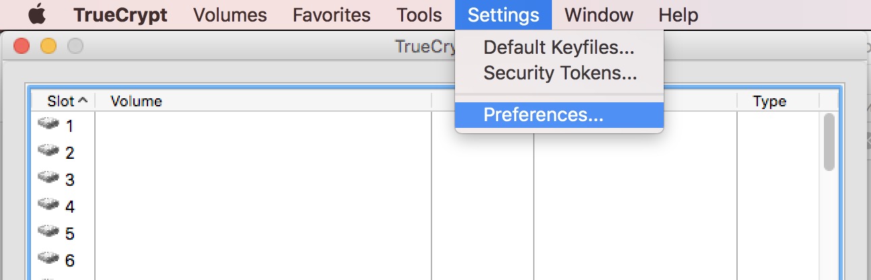The width and height of the screenshot is (871, 280).
Task: Select the slot 3 drive icon
Action: (48, 178)
